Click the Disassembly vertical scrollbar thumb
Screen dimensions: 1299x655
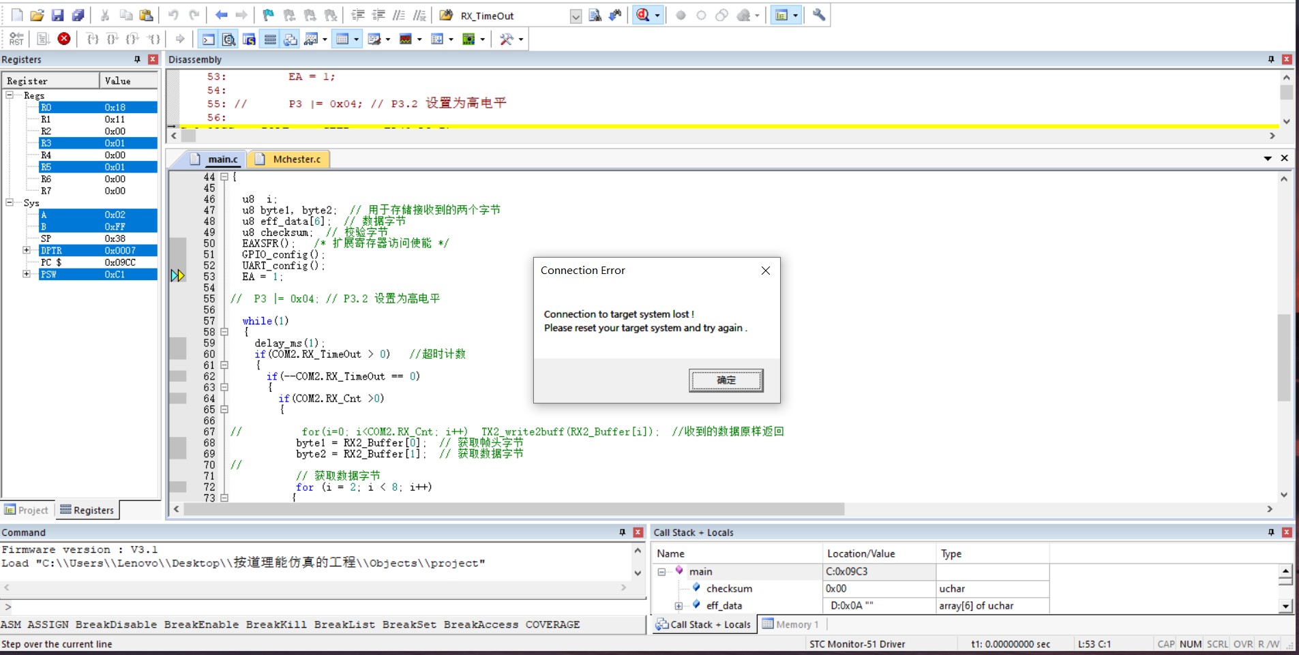1286,92
